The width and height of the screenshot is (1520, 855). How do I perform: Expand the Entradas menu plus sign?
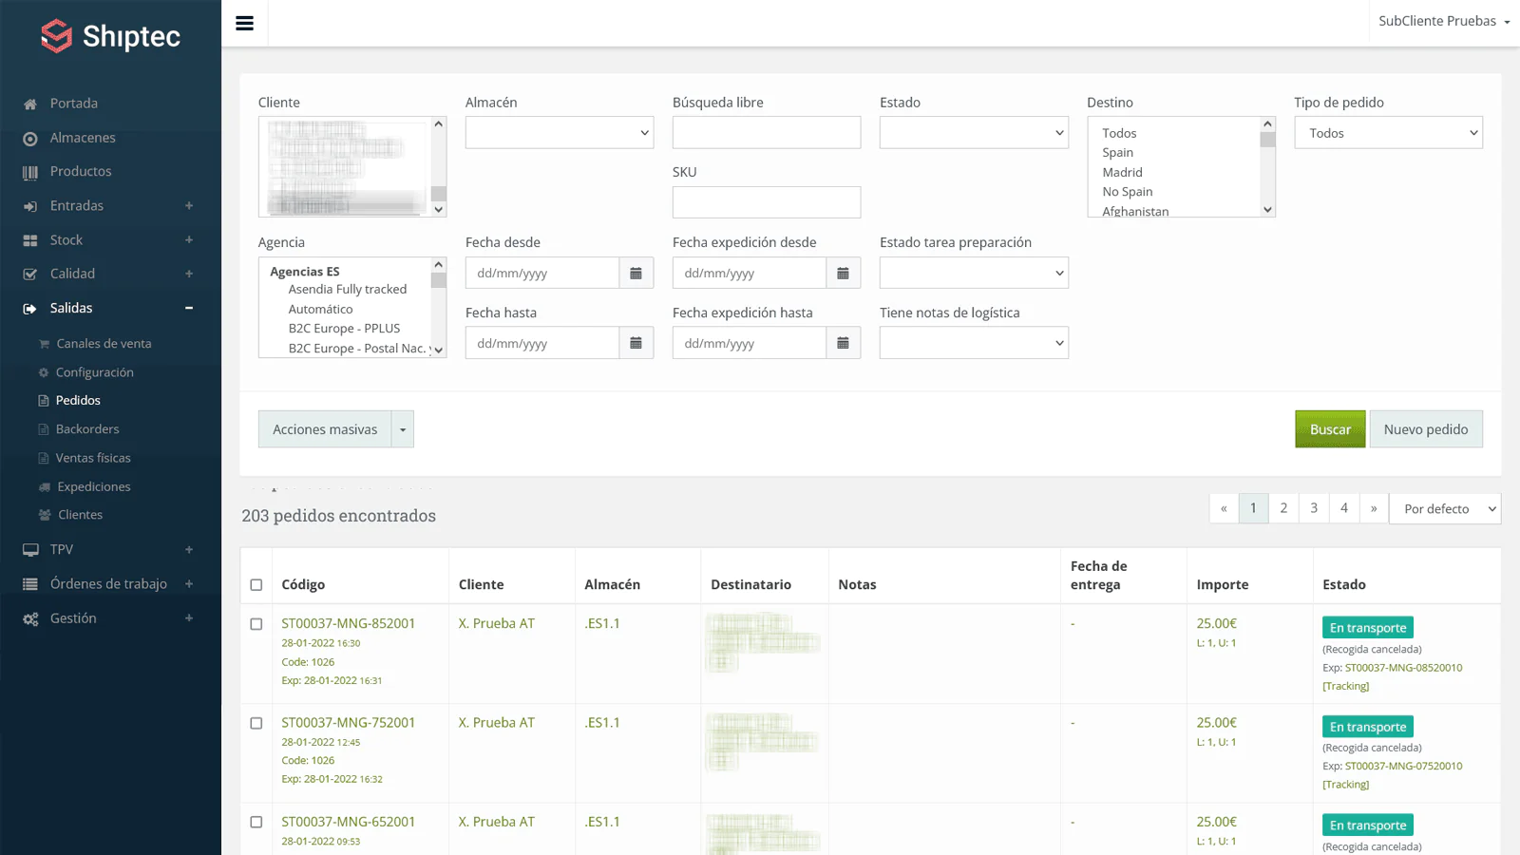[x=189, y=206]
